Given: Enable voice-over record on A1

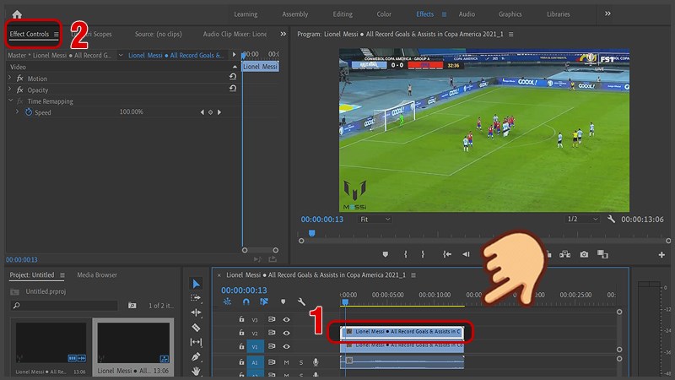Looking at the screenshot, I should click(316, 362).
